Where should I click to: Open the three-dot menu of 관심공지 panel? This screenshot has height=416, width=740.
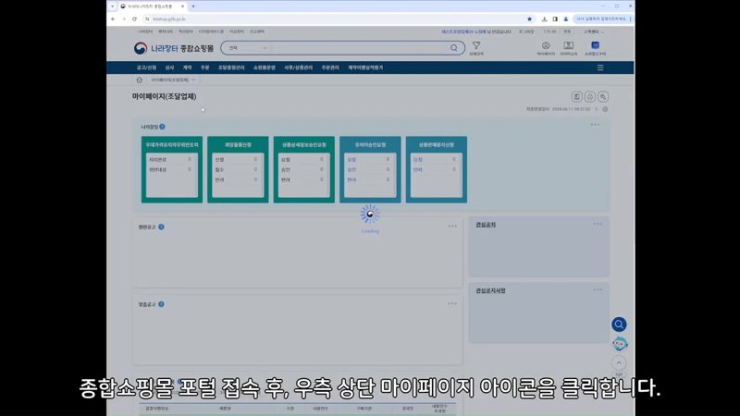(x=598, y=224)
